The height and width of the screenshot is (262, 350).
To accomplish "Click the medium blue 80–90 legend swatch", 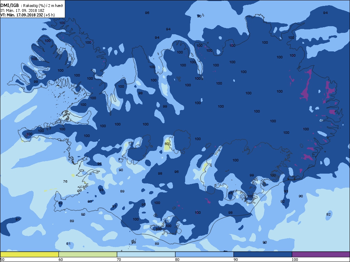I will coord(204,254).
